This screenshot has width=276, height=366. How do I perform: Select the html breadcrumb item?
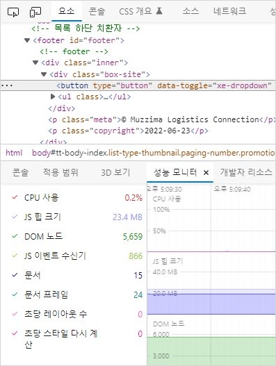14,153
